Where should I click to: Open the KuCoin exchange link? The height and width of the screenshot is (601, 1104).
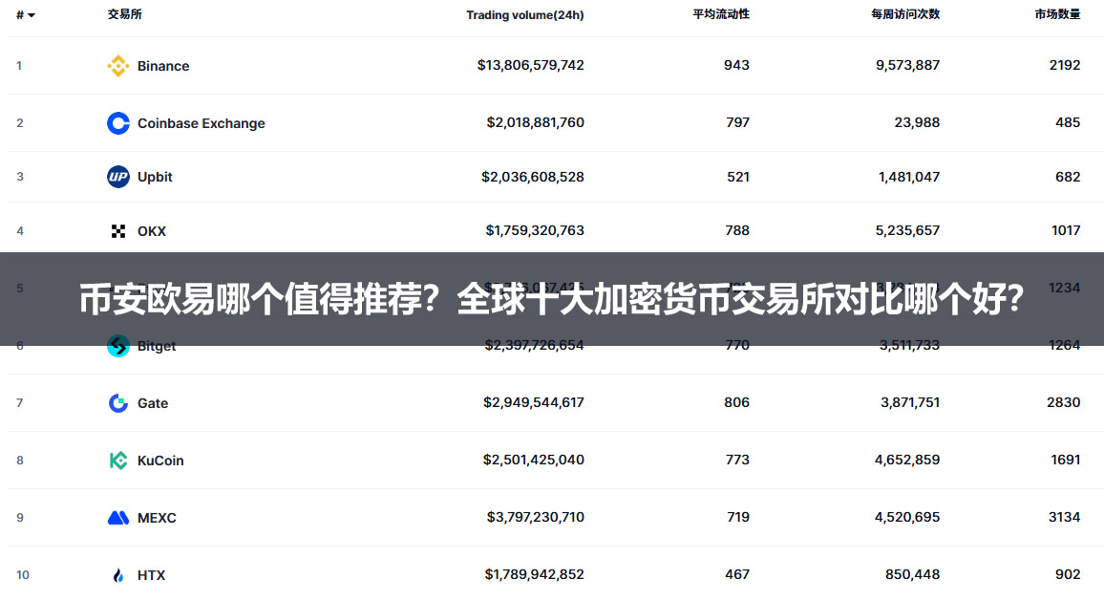(160, 461)
